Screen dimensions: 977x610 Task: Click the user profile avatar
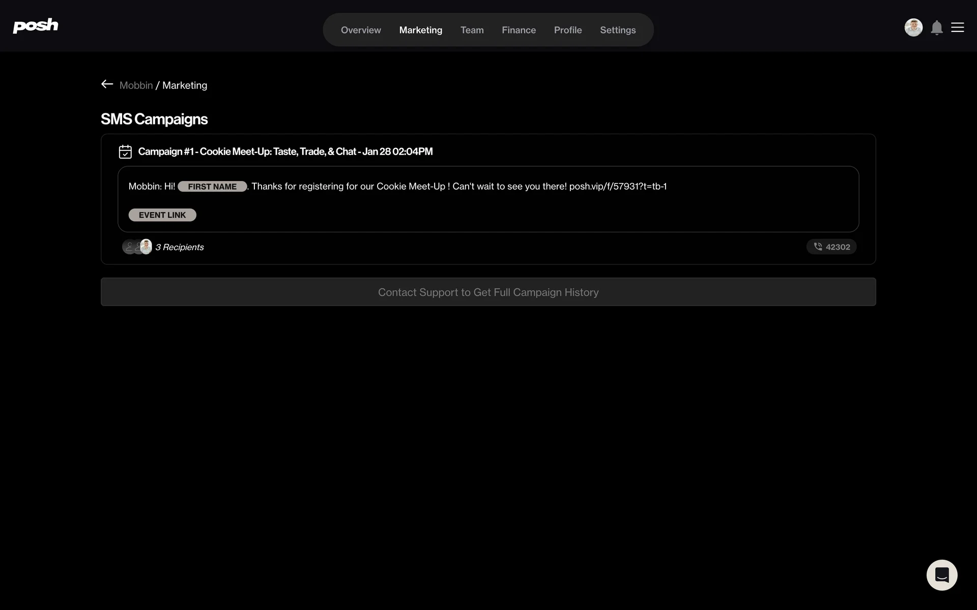click(913, 27)
